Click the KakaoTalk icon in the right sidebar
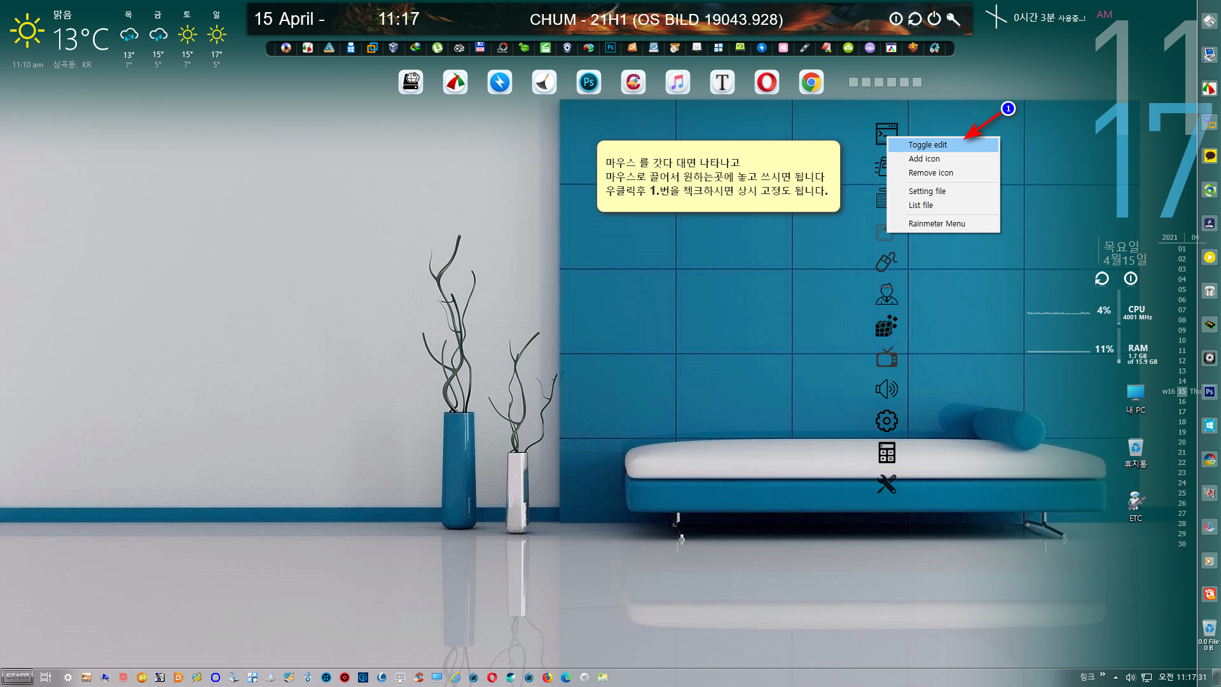The height and width of the screenshot is (687, 1221). tap(1210, 156)
